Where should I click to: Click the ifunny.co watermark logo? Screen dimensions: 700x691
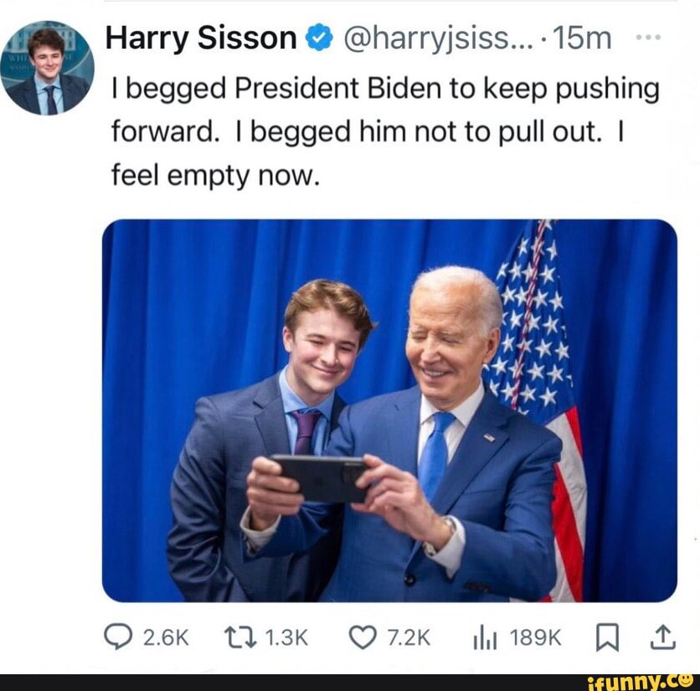[x=641, y=683]
